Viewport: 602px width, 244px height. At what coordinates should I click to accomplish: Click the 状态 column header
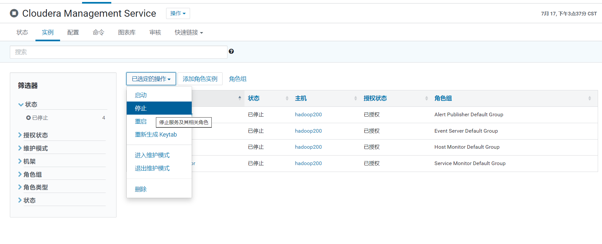[254, 98]
